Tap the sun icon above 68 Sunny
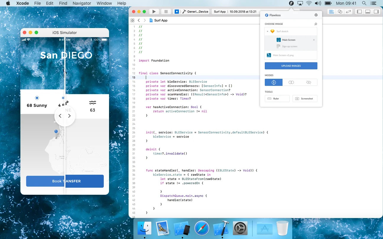Image resolution: width=383 pixels, height=239 pixels. [x=37, y=98]
